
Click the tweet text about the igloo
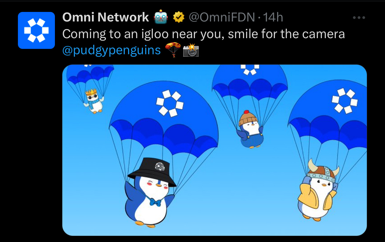[x=204, y=34]
